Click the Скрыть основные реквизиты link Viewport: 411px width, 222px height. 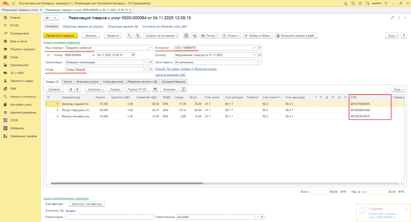point(61,42)
